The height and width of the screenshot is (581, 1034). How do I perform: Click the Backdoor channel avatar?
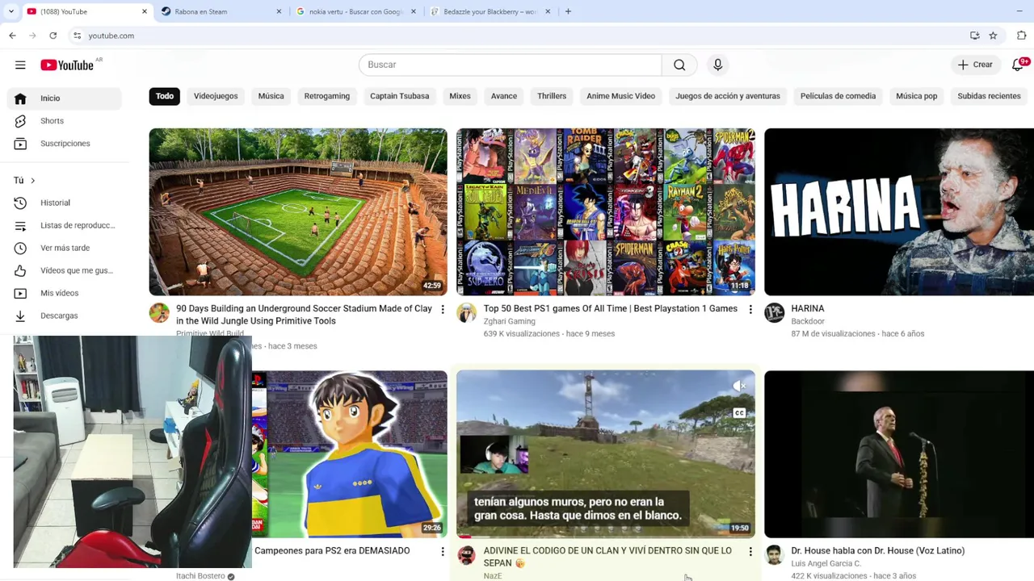tap(774, 313)
